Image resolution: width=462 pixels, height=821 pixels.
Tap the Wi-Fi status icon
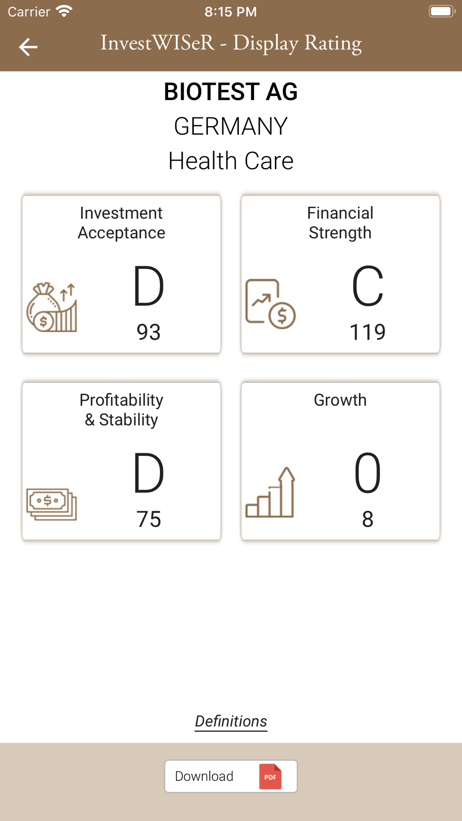point(64,11)
